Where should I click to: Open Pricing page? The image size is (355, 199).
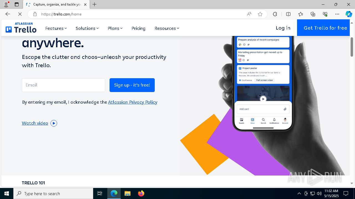pyautogui.click(x=138, y=28)
